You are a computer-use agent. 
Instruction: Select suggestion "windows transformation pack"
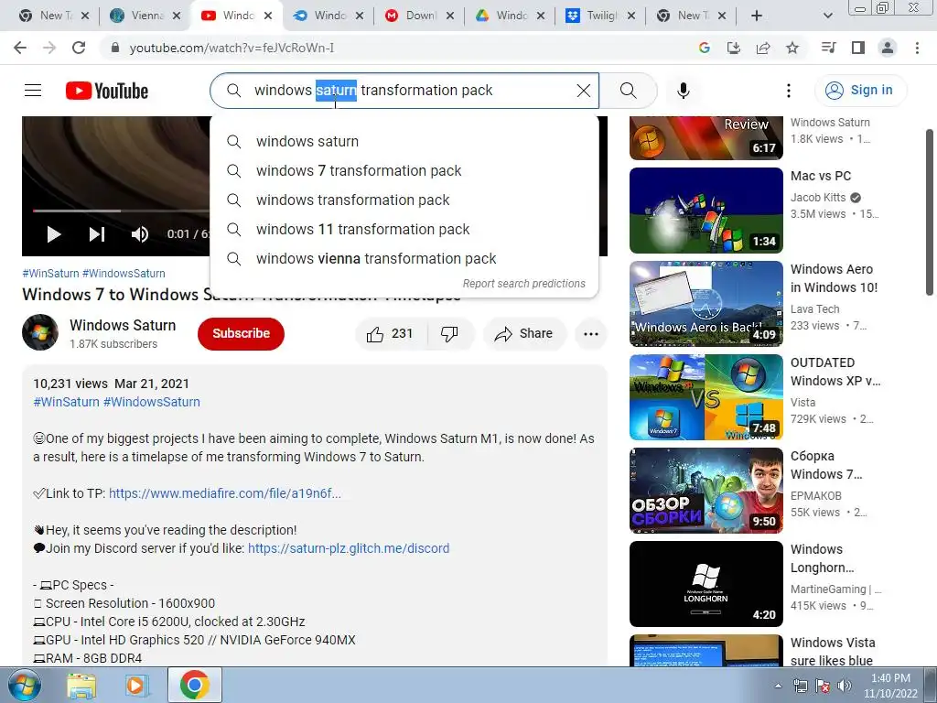pos(404,200)
